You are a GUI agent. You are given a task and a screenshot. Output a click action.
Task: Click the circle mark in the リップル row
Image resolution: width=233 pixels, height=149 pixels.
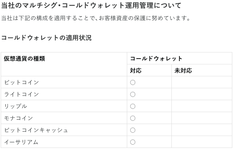pos(133,106)
